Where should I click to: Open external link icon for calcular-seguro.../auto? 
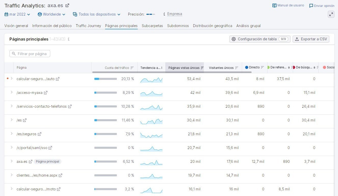click(58, 79)
